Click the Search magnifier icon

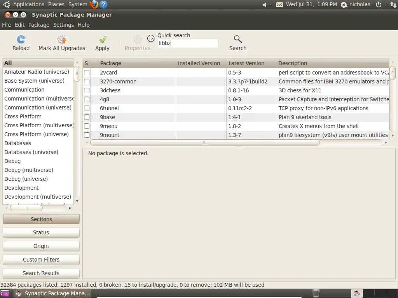(x=238, y=39)
